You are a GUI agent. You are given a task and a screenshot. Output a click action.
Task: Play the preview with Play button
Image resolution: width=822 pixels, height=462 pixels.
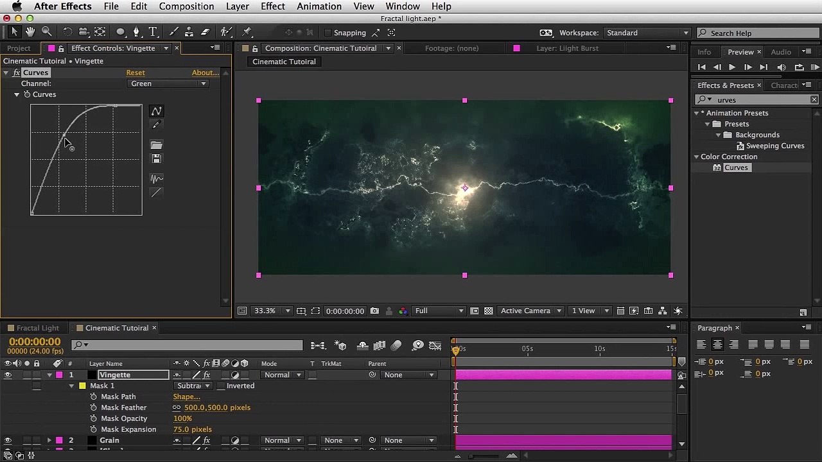(732, 67)
